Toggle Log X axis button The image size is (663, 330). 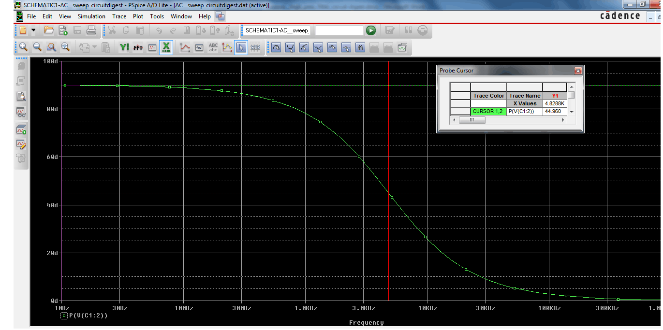pyautogui.click(x=166, y=47)
